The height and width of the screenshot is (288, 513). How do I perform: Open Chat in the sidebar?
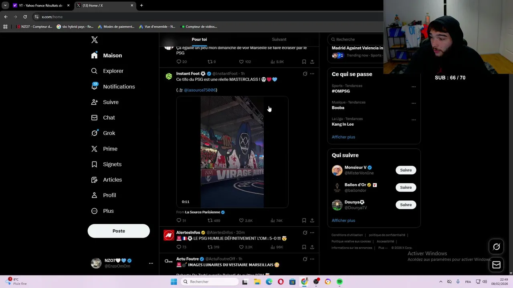pos(103,118)
